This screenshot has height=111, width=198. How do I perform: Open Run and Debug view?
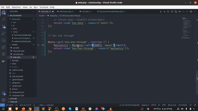(3, 33)
